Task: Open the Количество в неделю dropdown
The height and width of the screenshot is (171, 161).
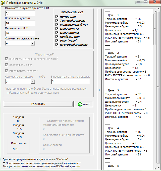Action: pos(33,82)
